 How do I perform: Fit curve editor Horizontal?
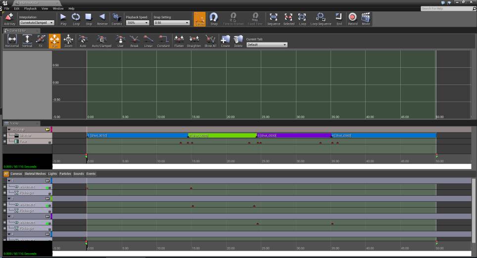(x=12, y=41)
